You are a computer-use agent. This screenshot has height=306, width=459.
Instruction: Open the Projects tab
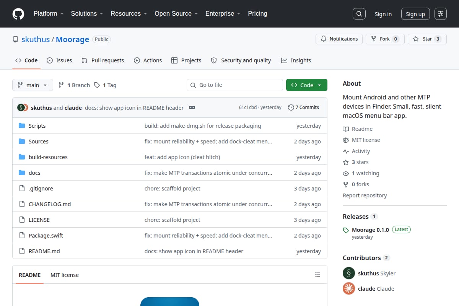(186, 60)
